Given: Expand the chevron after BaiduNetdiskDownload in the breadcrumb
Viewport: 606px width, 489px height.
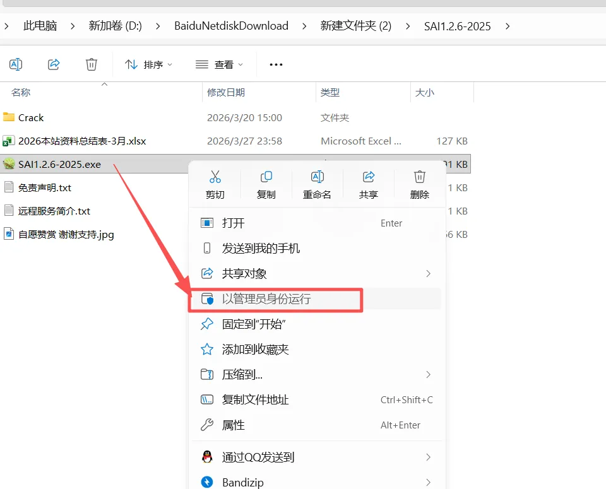Looking at the screenshot, I should (x=304, y=27).
